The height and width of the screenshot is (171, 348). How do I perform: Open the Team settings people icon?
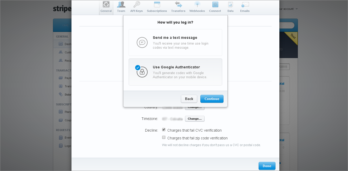click(121, 4)
